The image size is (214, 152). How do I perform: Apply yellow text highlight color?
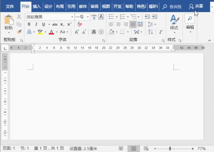[x=40, y=32]
